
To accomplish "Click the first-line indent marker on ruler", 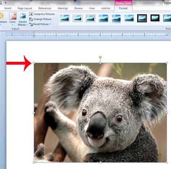I will coord(34,33).
